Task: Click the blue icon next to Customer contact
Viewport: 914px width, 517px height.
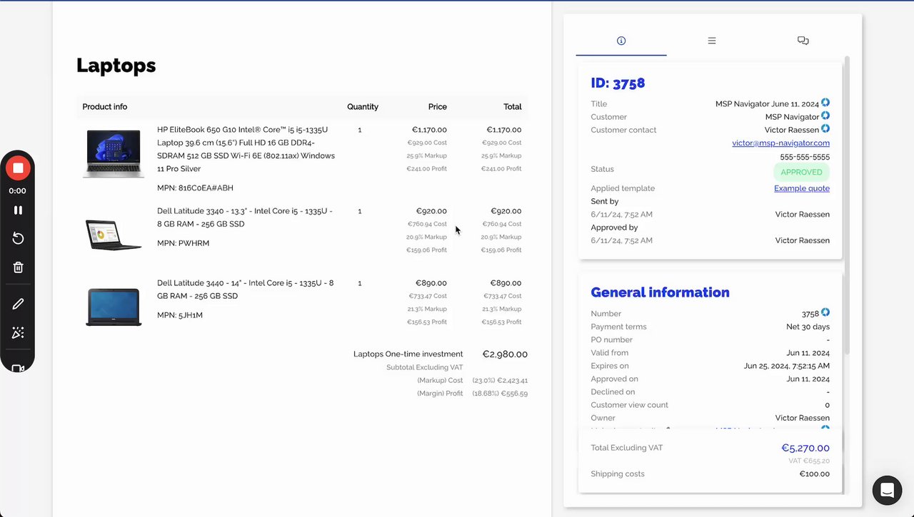Action: pyautogui.click(x=825, y=128)
